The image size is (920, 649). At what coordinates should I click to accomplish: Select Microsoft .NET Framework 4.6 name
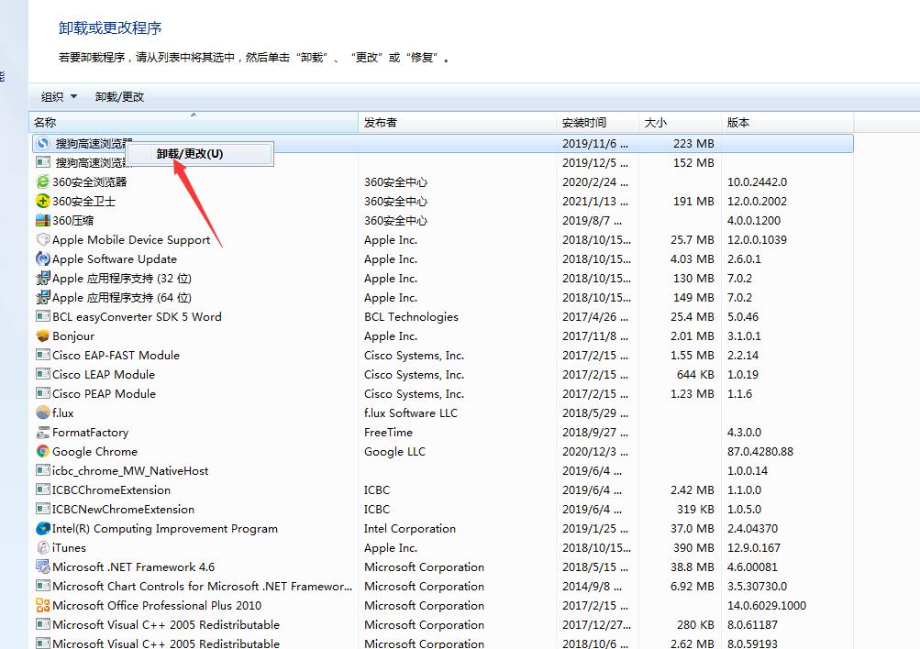coord(133,566)
